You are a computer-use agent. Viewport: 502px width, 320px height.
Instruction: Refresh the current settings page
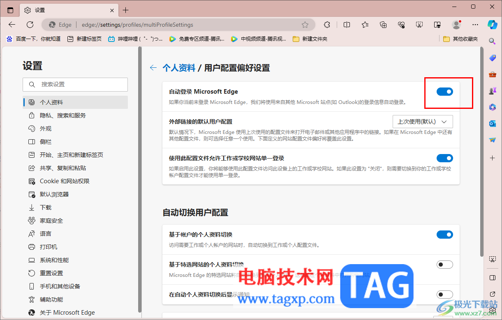coord(30,25)
